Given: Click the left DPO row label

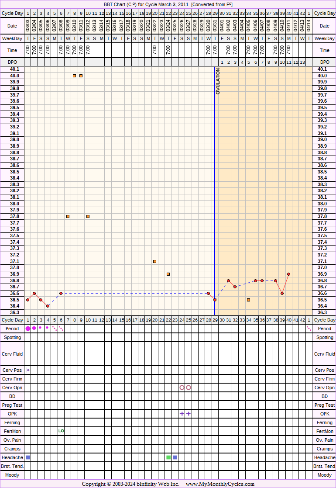Looking at the screenshot, I should click(x=12, y=62).
